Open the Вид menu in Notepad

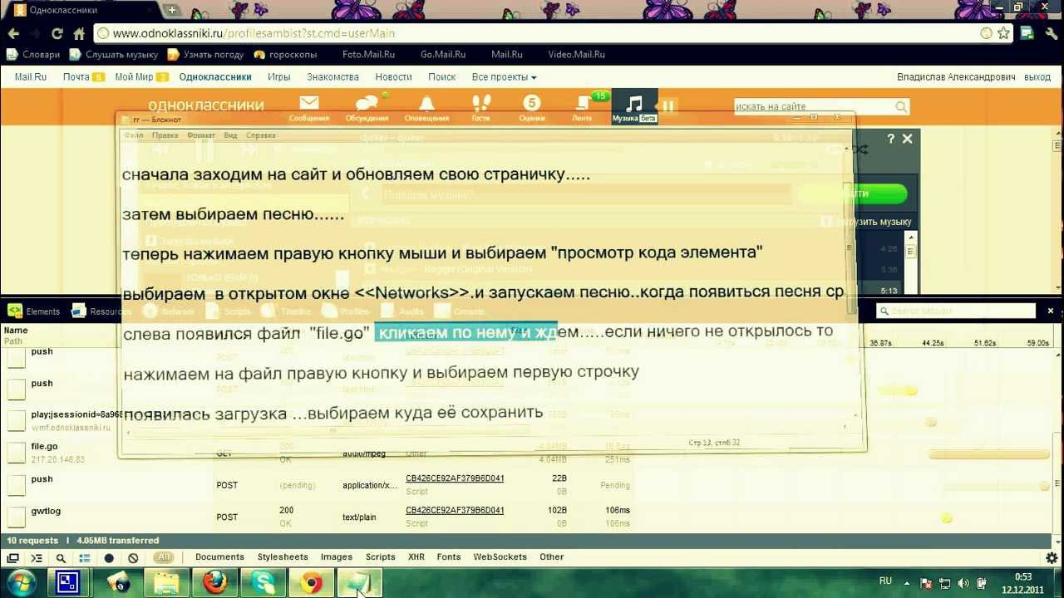(230, 135)
